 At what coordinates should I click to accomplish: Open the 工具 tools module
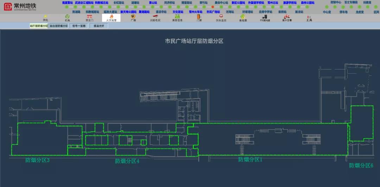pyautogui.click(x=309, y=18)
